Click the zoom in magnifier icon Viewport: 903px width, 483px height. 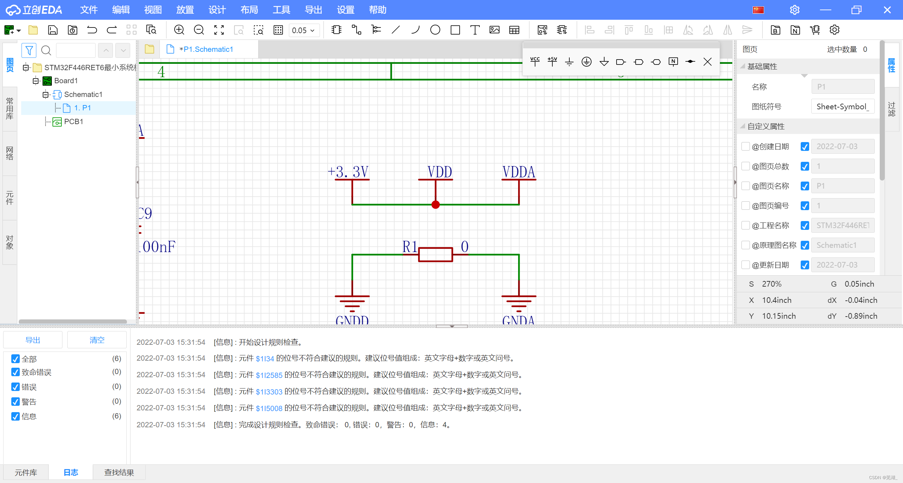[179, 30]
